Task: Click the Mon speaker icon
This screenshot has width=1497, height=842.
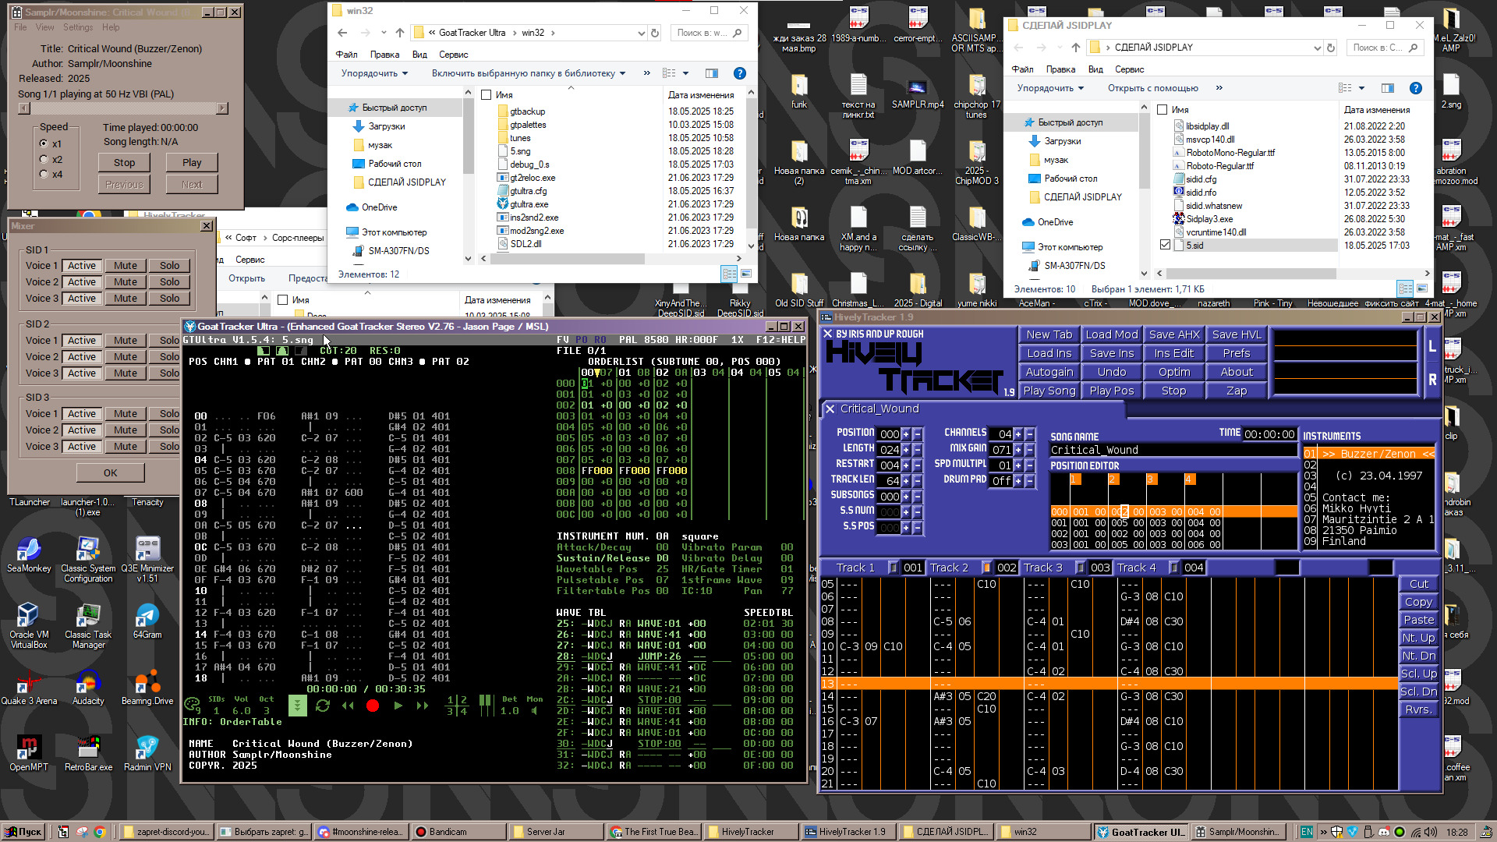Action: (534, 710)
